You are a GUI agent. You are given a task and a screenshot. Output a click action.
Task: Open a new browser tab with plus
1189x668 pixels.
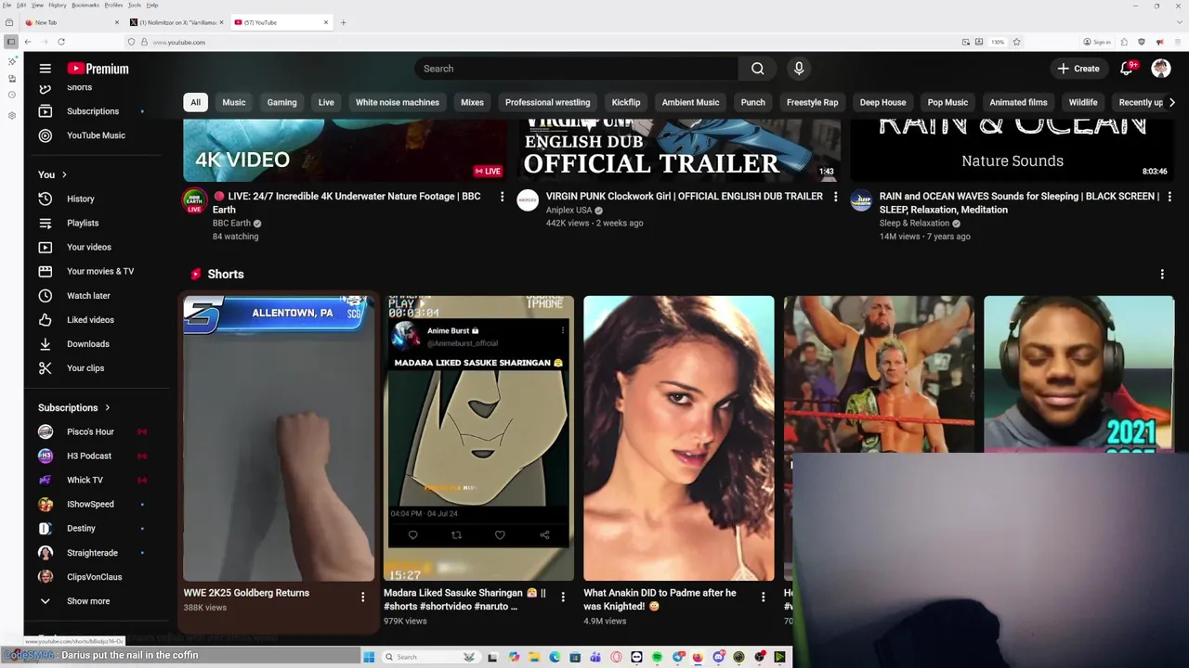343,22
